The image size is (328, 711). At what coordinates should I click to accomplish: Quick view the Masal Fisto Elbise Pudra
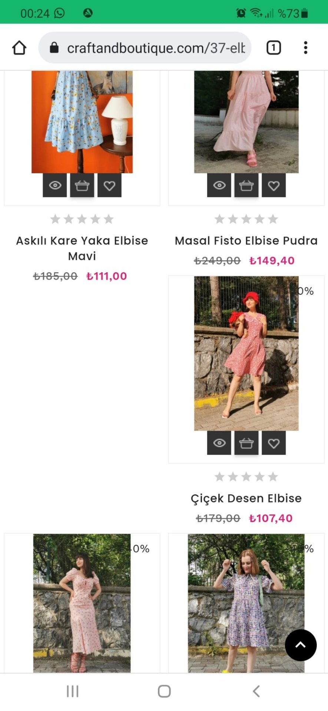pyautogui.click(x=219, y=185)
